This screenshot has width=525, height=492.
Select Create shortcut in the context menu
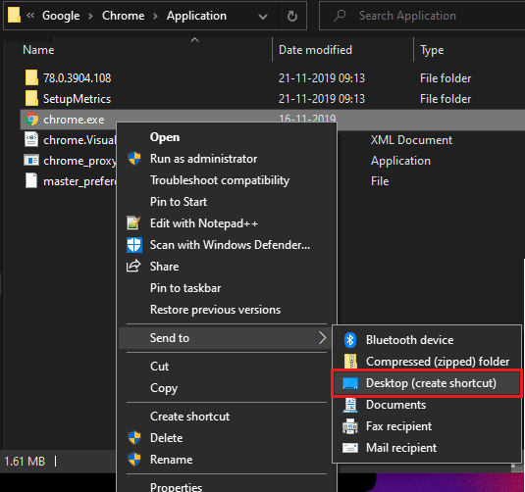coord(189,417)
